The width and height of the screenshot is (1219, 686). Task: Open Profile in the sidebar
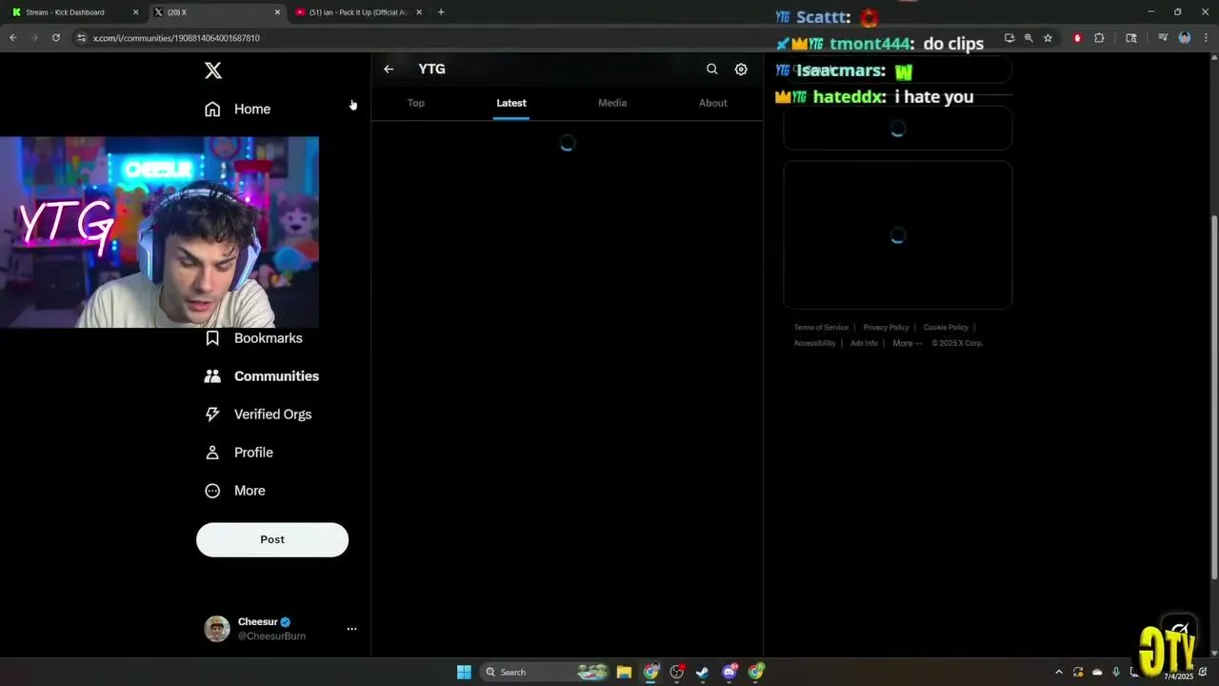tap(239, 453)
